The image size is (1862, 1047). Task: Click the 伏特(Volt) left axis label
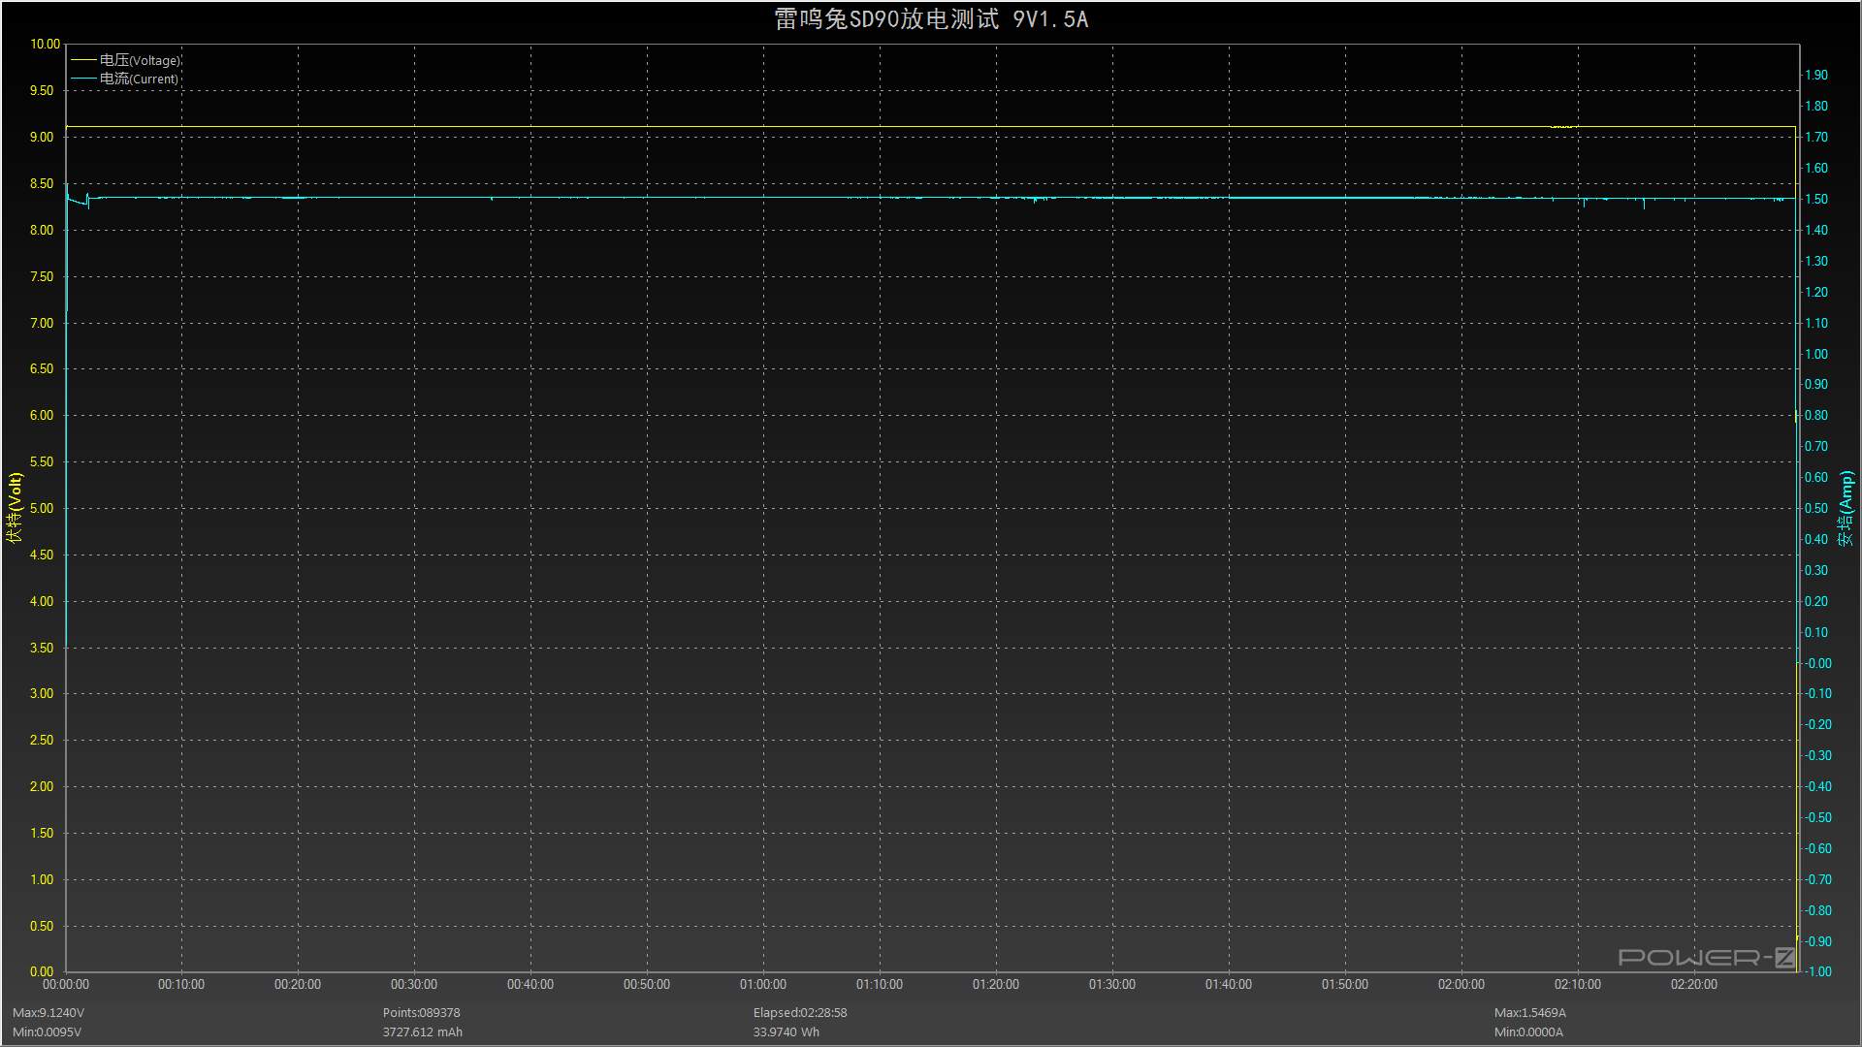pyautogui.click(x=15, y=507)
